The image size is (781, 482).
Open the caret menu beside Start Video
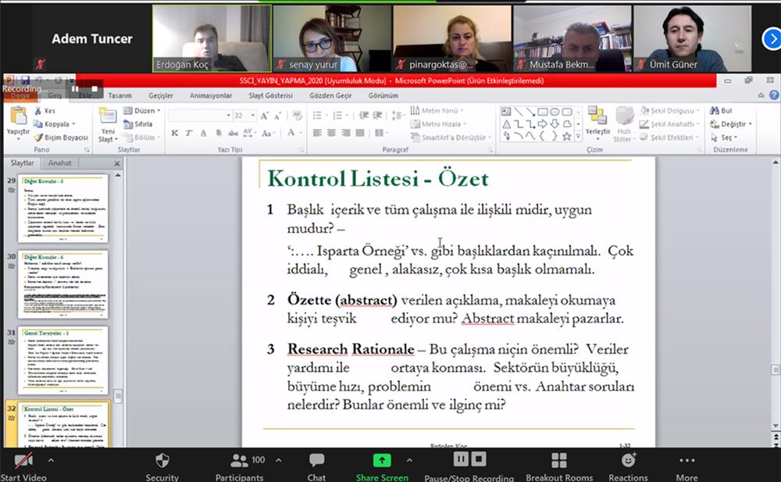click(51, 460)
